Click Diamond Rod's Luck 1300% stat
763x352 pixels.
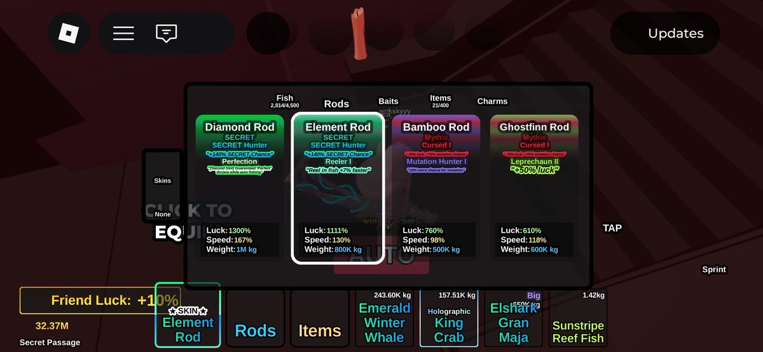point(228,230)
